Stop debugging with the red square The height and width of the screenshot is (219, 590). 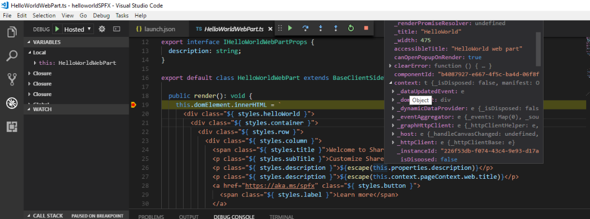(366, 28)
